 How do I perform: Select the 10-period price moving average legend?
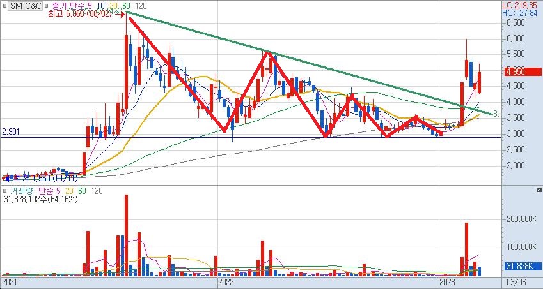click(x=101, y=6)
